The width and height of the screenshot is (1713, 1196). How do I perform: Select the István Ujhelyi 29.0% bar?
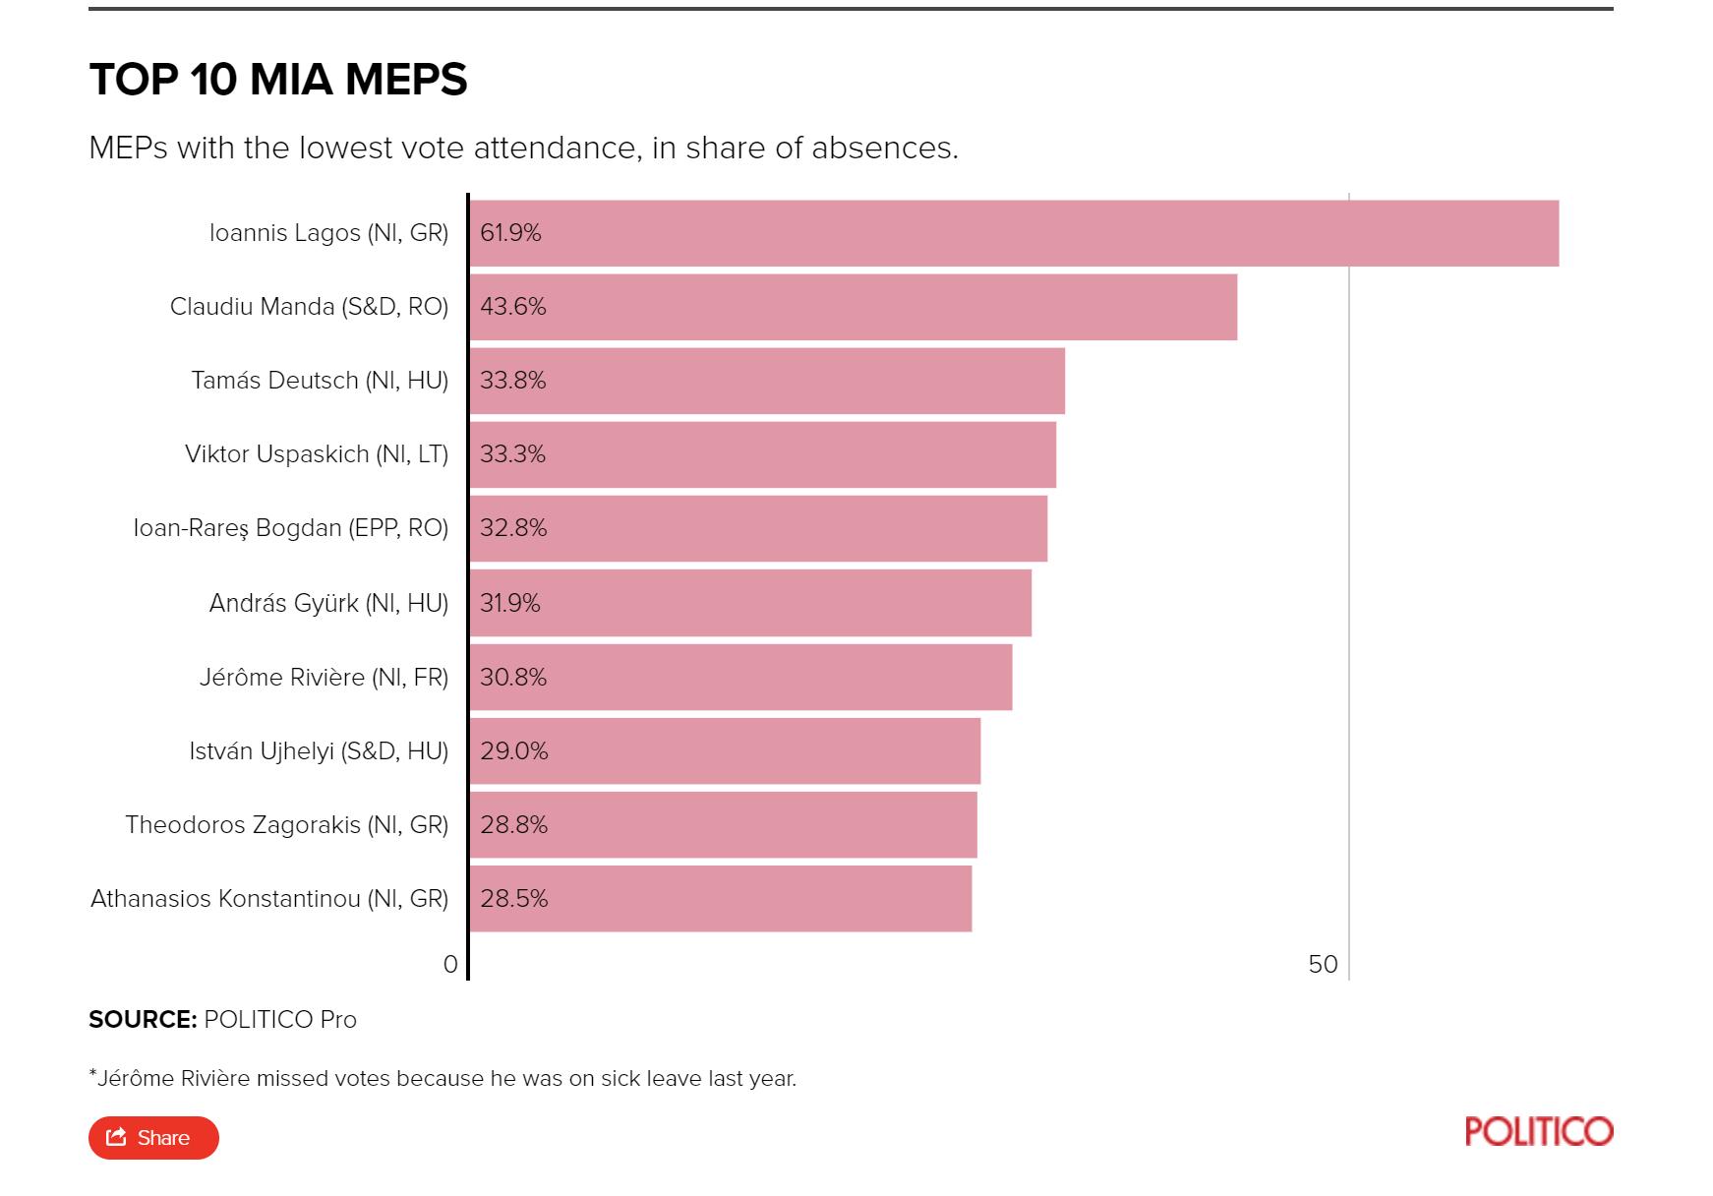tap(725, 750)
